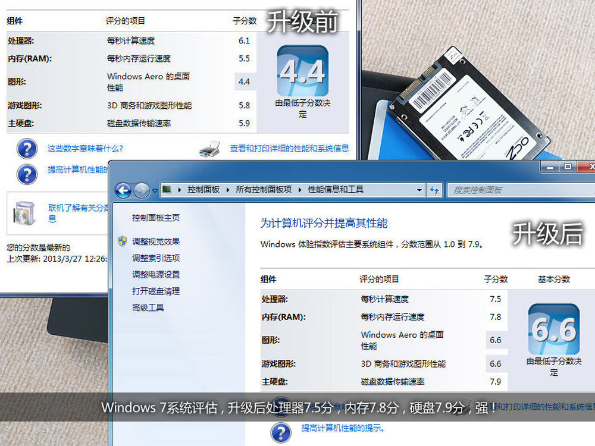Expand the arrow after 所有控制面板项 breadcrumb

pyautogui.click(x=300, y=190)
